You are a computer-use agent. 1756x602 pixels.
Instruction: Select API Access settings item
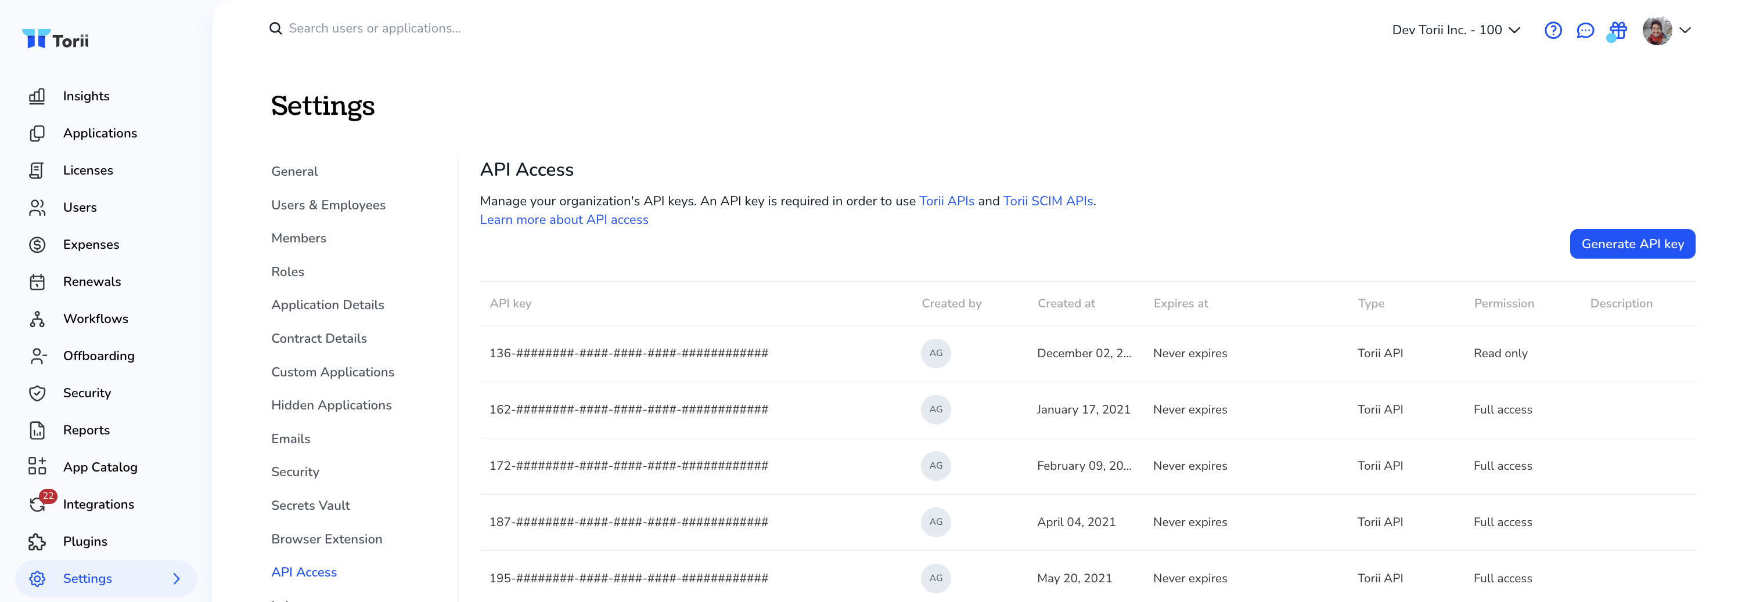304,572
